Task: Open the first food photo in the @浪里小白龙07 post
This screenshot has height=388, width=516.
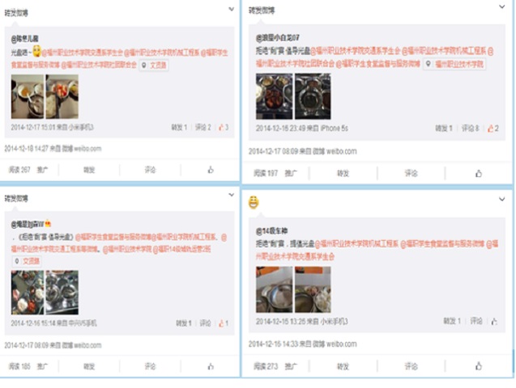Action: [274, 96]
